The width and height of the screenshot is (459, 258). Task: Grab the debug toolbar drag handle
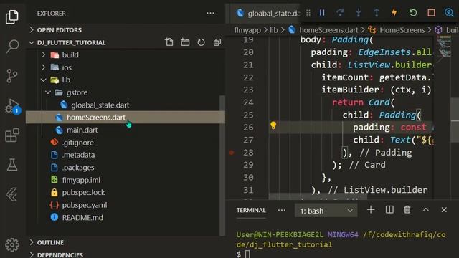[308, 13]
